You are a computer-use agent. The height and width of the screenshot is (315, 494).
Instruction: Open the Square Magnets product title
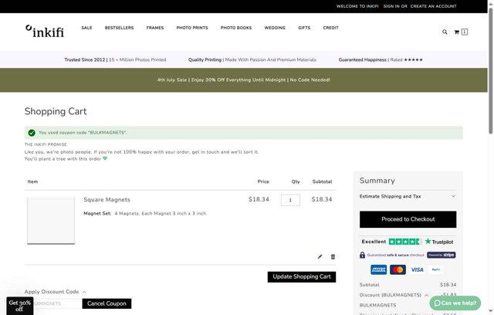click(x=107, y=200)
